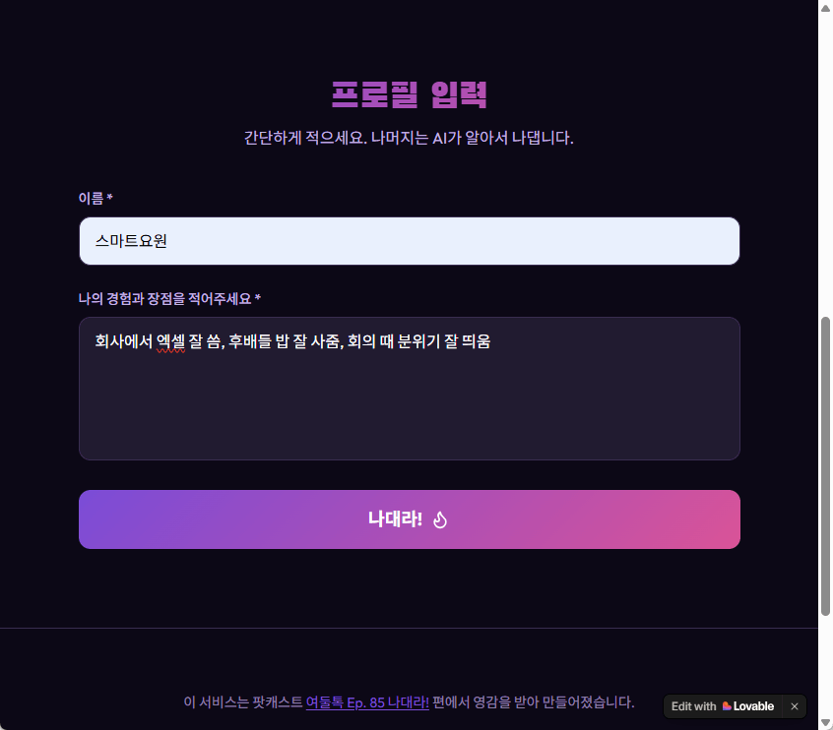Click into the 경험과 장점 text area
The width and height of the screenshot is (833, 730).
point(409,403)
